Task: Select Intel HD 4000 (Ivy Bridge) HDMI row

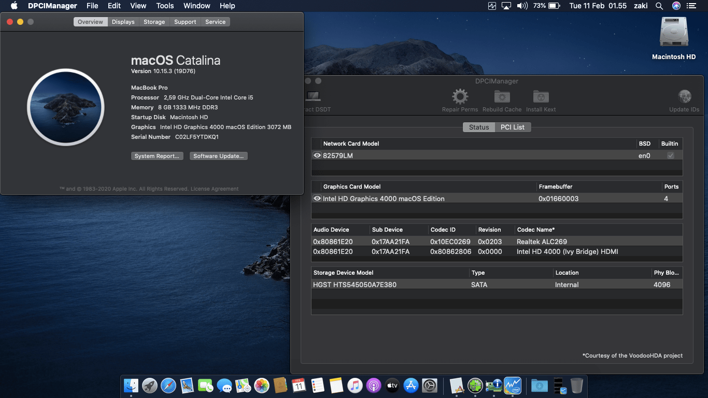Action: 497,252
